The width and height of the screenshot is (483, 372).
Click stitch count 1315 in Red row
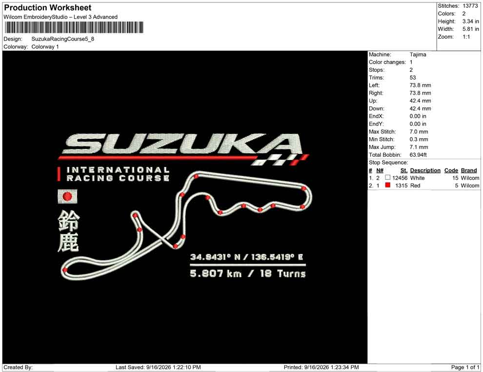[x=401, y=186]
